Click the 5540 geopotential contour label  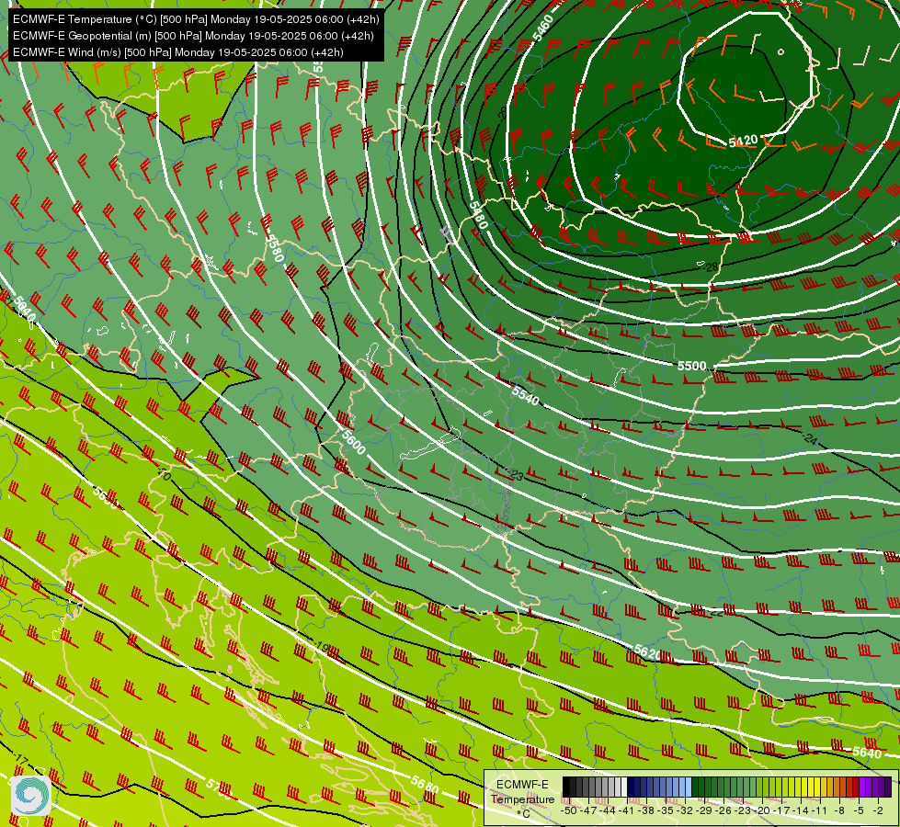pos(526,395)
